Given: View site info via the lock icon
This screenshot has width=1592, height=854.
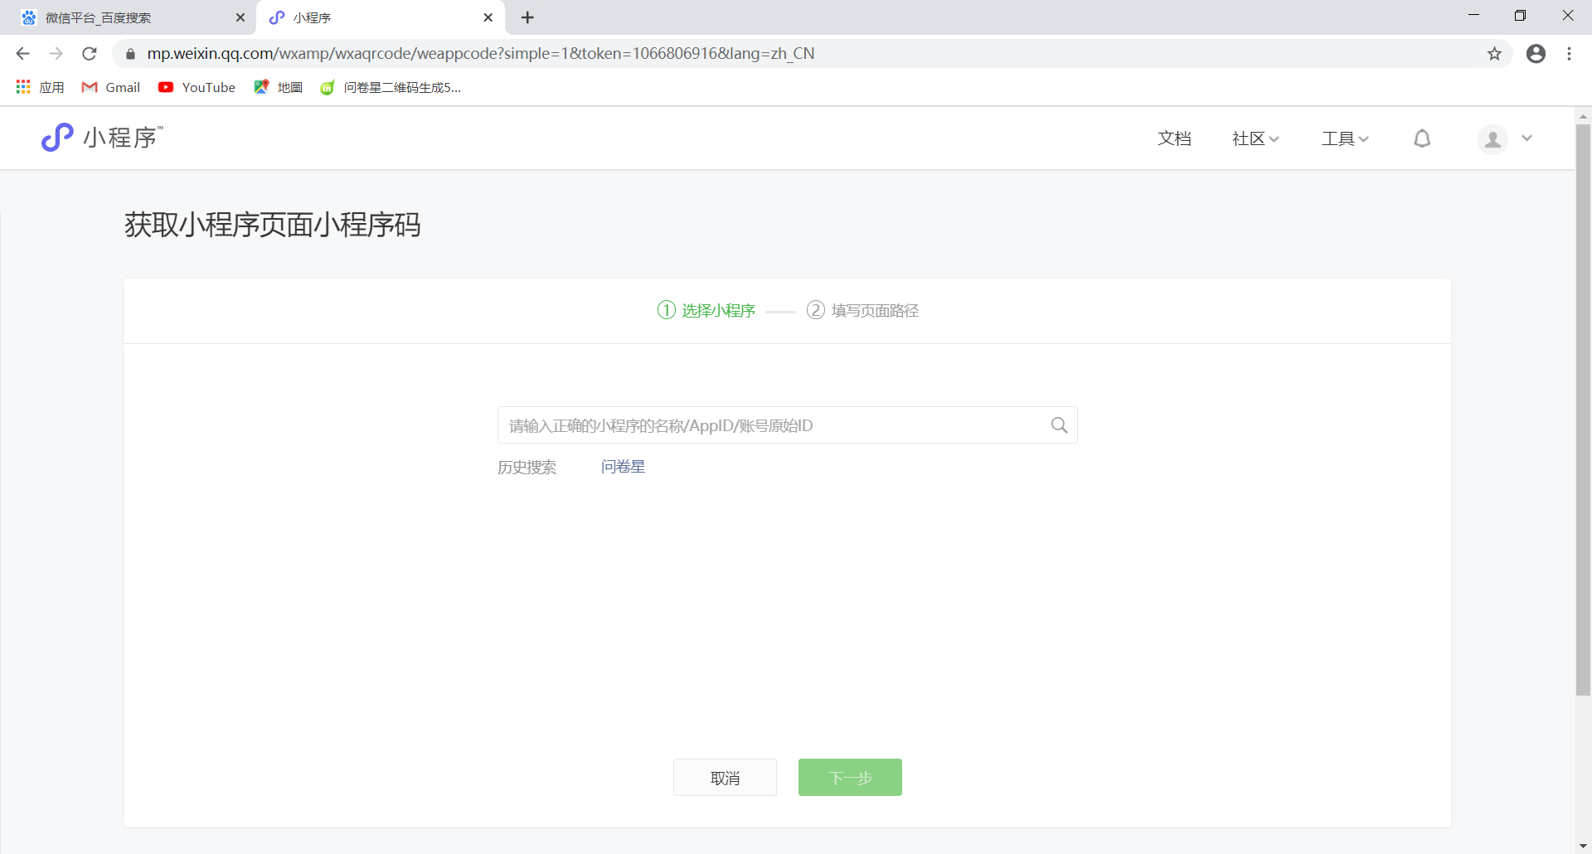Looking at the screenshot, I should 130,54.
